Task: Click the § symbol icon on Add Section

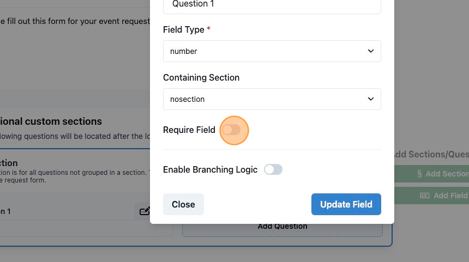Action: click(419, 174)
